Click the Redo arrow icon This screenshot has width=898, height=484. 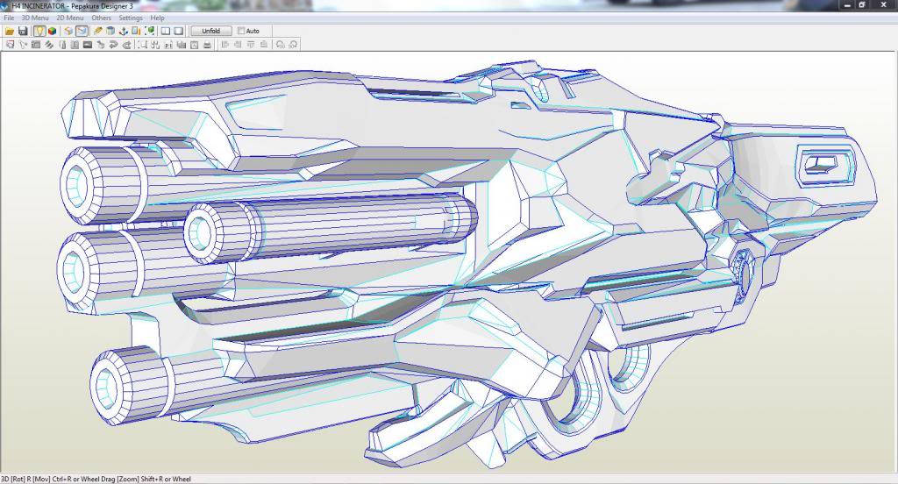pyautogui.click(x=126, y=45)
